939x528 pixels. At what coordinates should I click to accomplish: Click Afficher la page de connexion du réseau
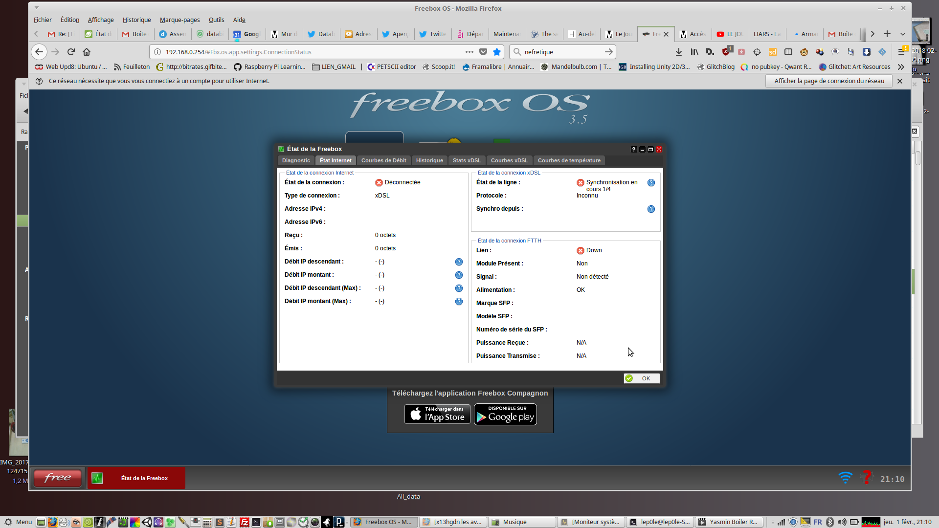(x=829, y=81)
